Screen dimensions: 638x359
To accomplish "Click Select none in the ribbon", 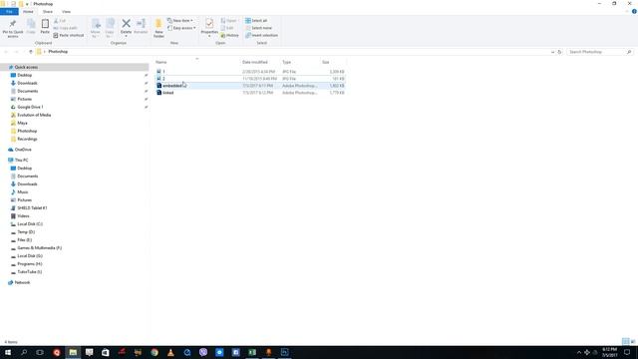I will coord(259,28).
